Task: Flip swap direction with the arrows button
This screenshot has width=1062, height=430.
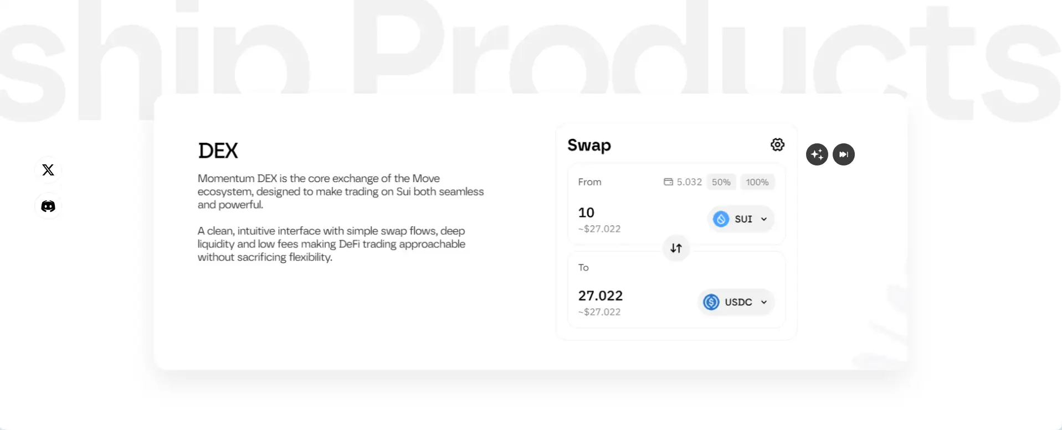Action: tap(676, 248)
